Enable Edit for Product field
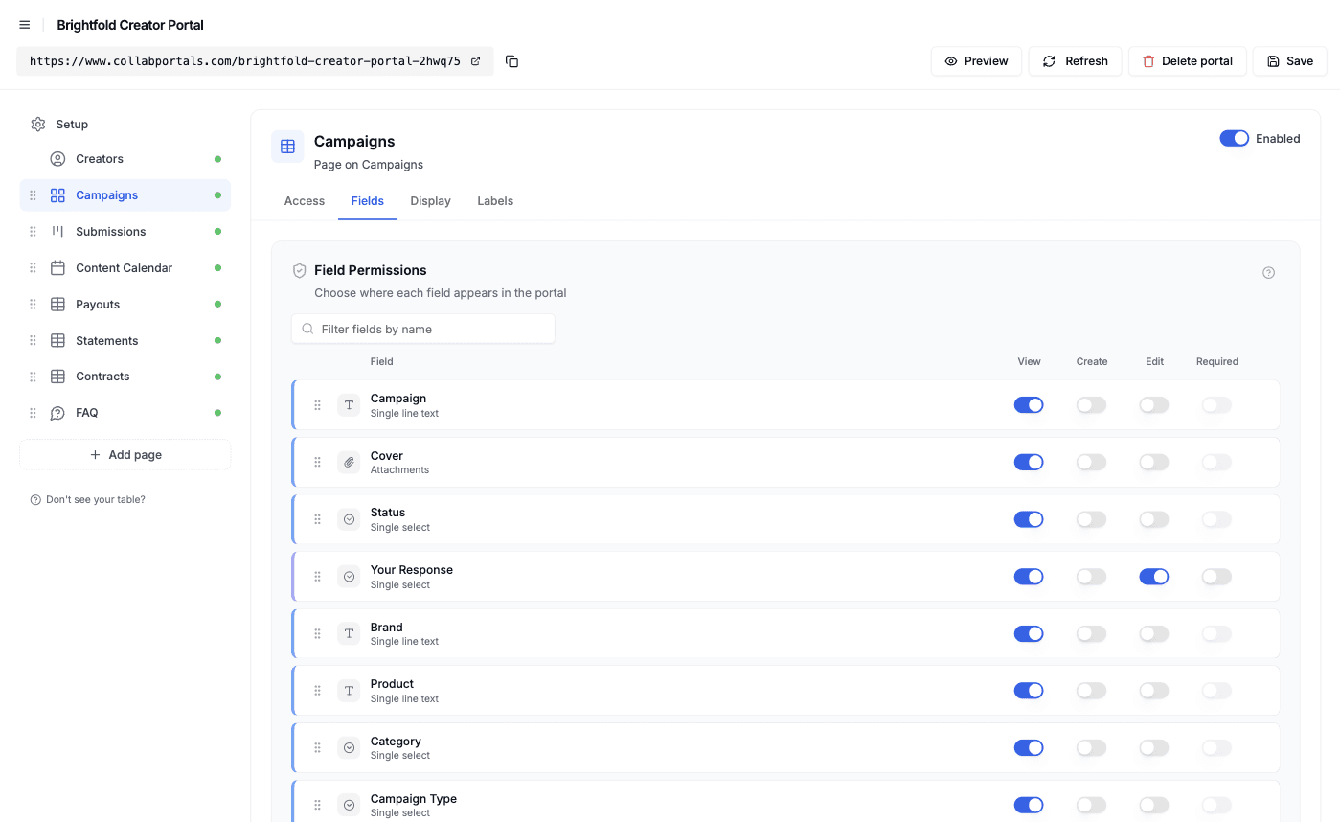Image resolution: width=1340 pixels, height=822 pixels. [x=1154, y=691]
